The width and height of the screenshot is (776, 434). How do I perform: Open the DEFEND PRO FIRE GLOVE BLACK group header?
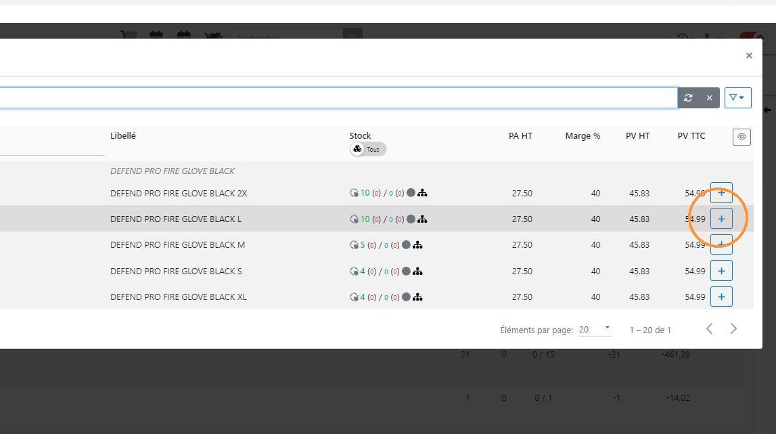[x=173, y=171]
